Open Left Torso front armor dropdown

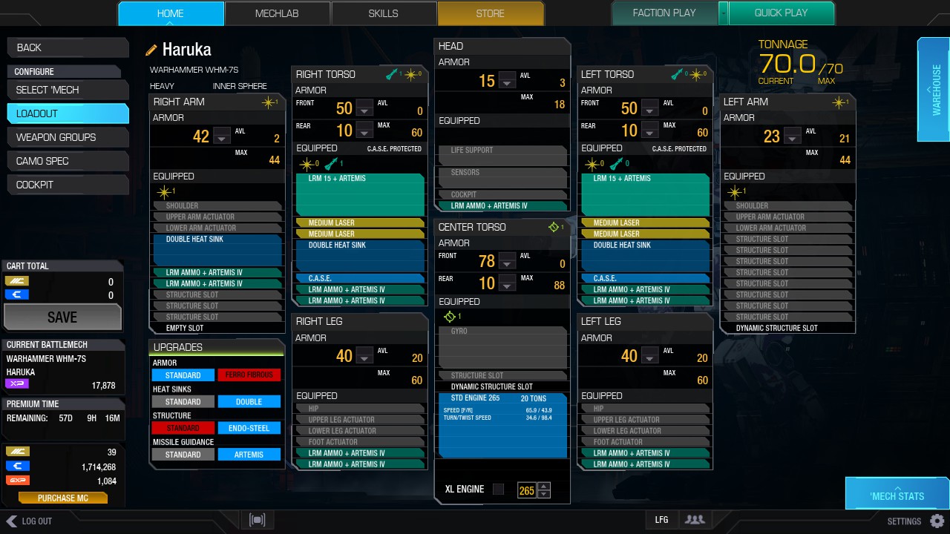(x=649, y=108)
